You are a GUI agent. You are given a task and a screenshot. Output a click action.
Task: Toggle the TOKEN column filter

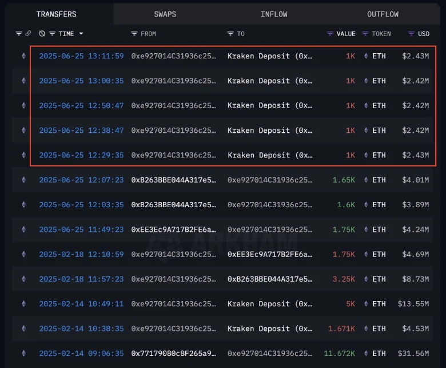[x=366, y=34]
